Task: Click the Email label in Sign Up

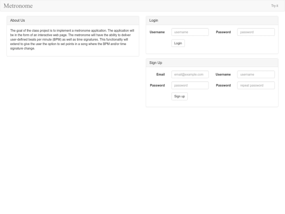Action: click(160, 75)
